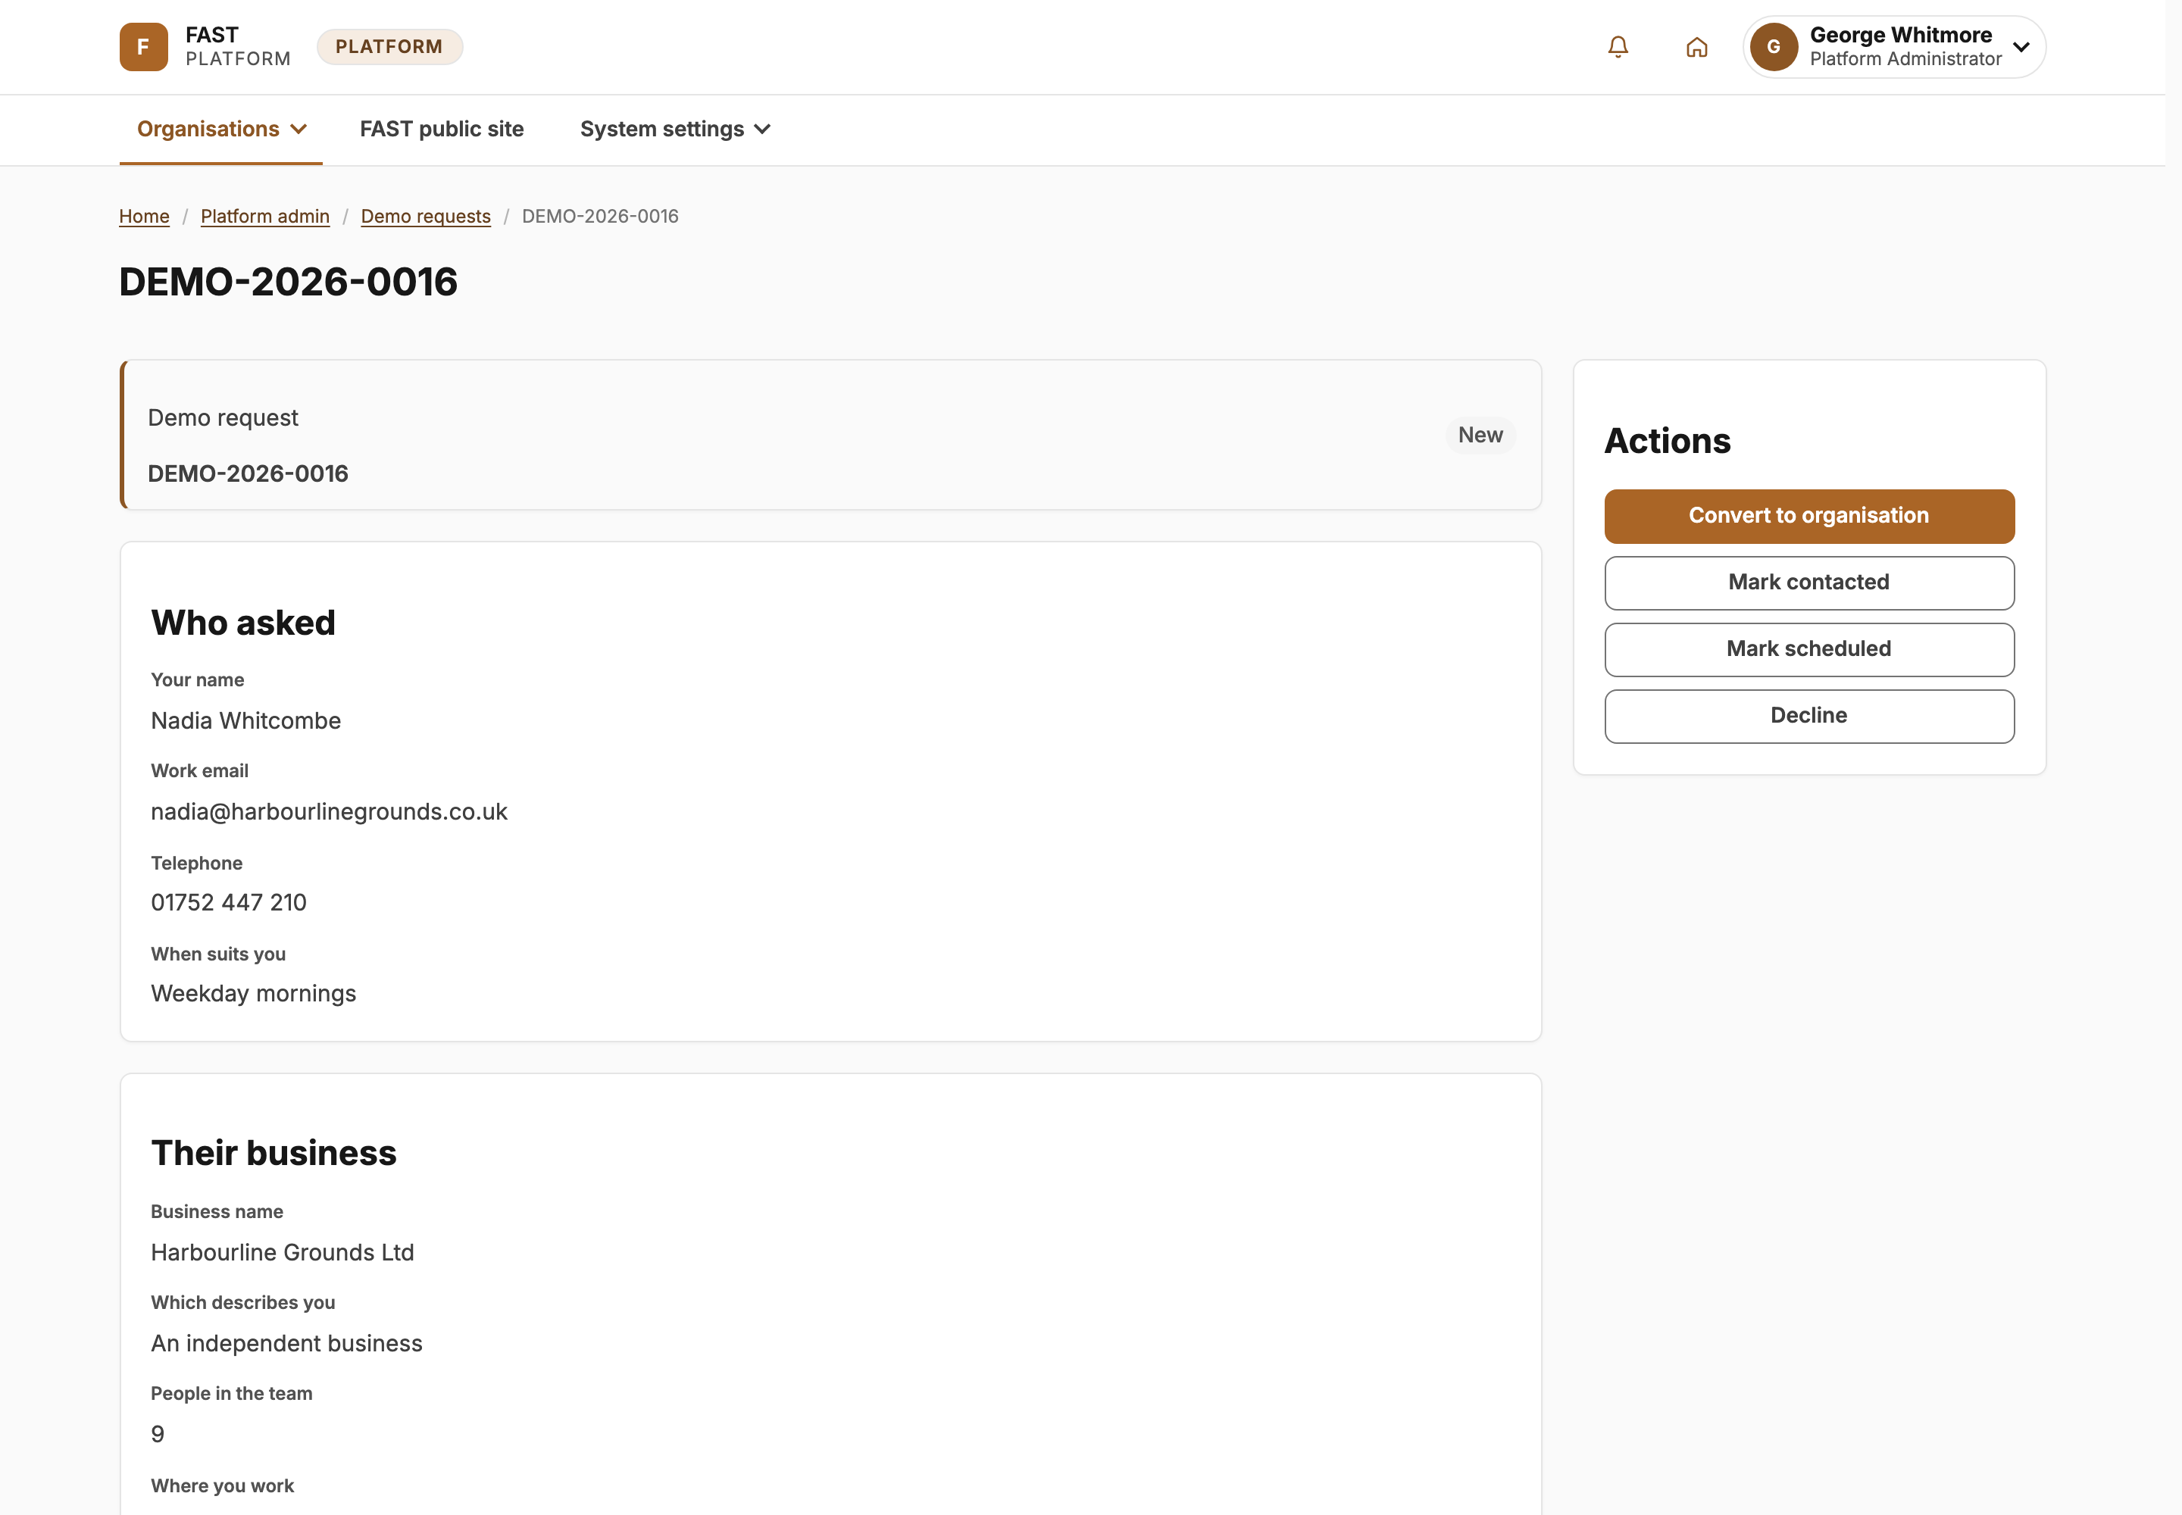
Task: Mark the demo request as contacted
Action: pyautogui.click(x=1808, y=583)
